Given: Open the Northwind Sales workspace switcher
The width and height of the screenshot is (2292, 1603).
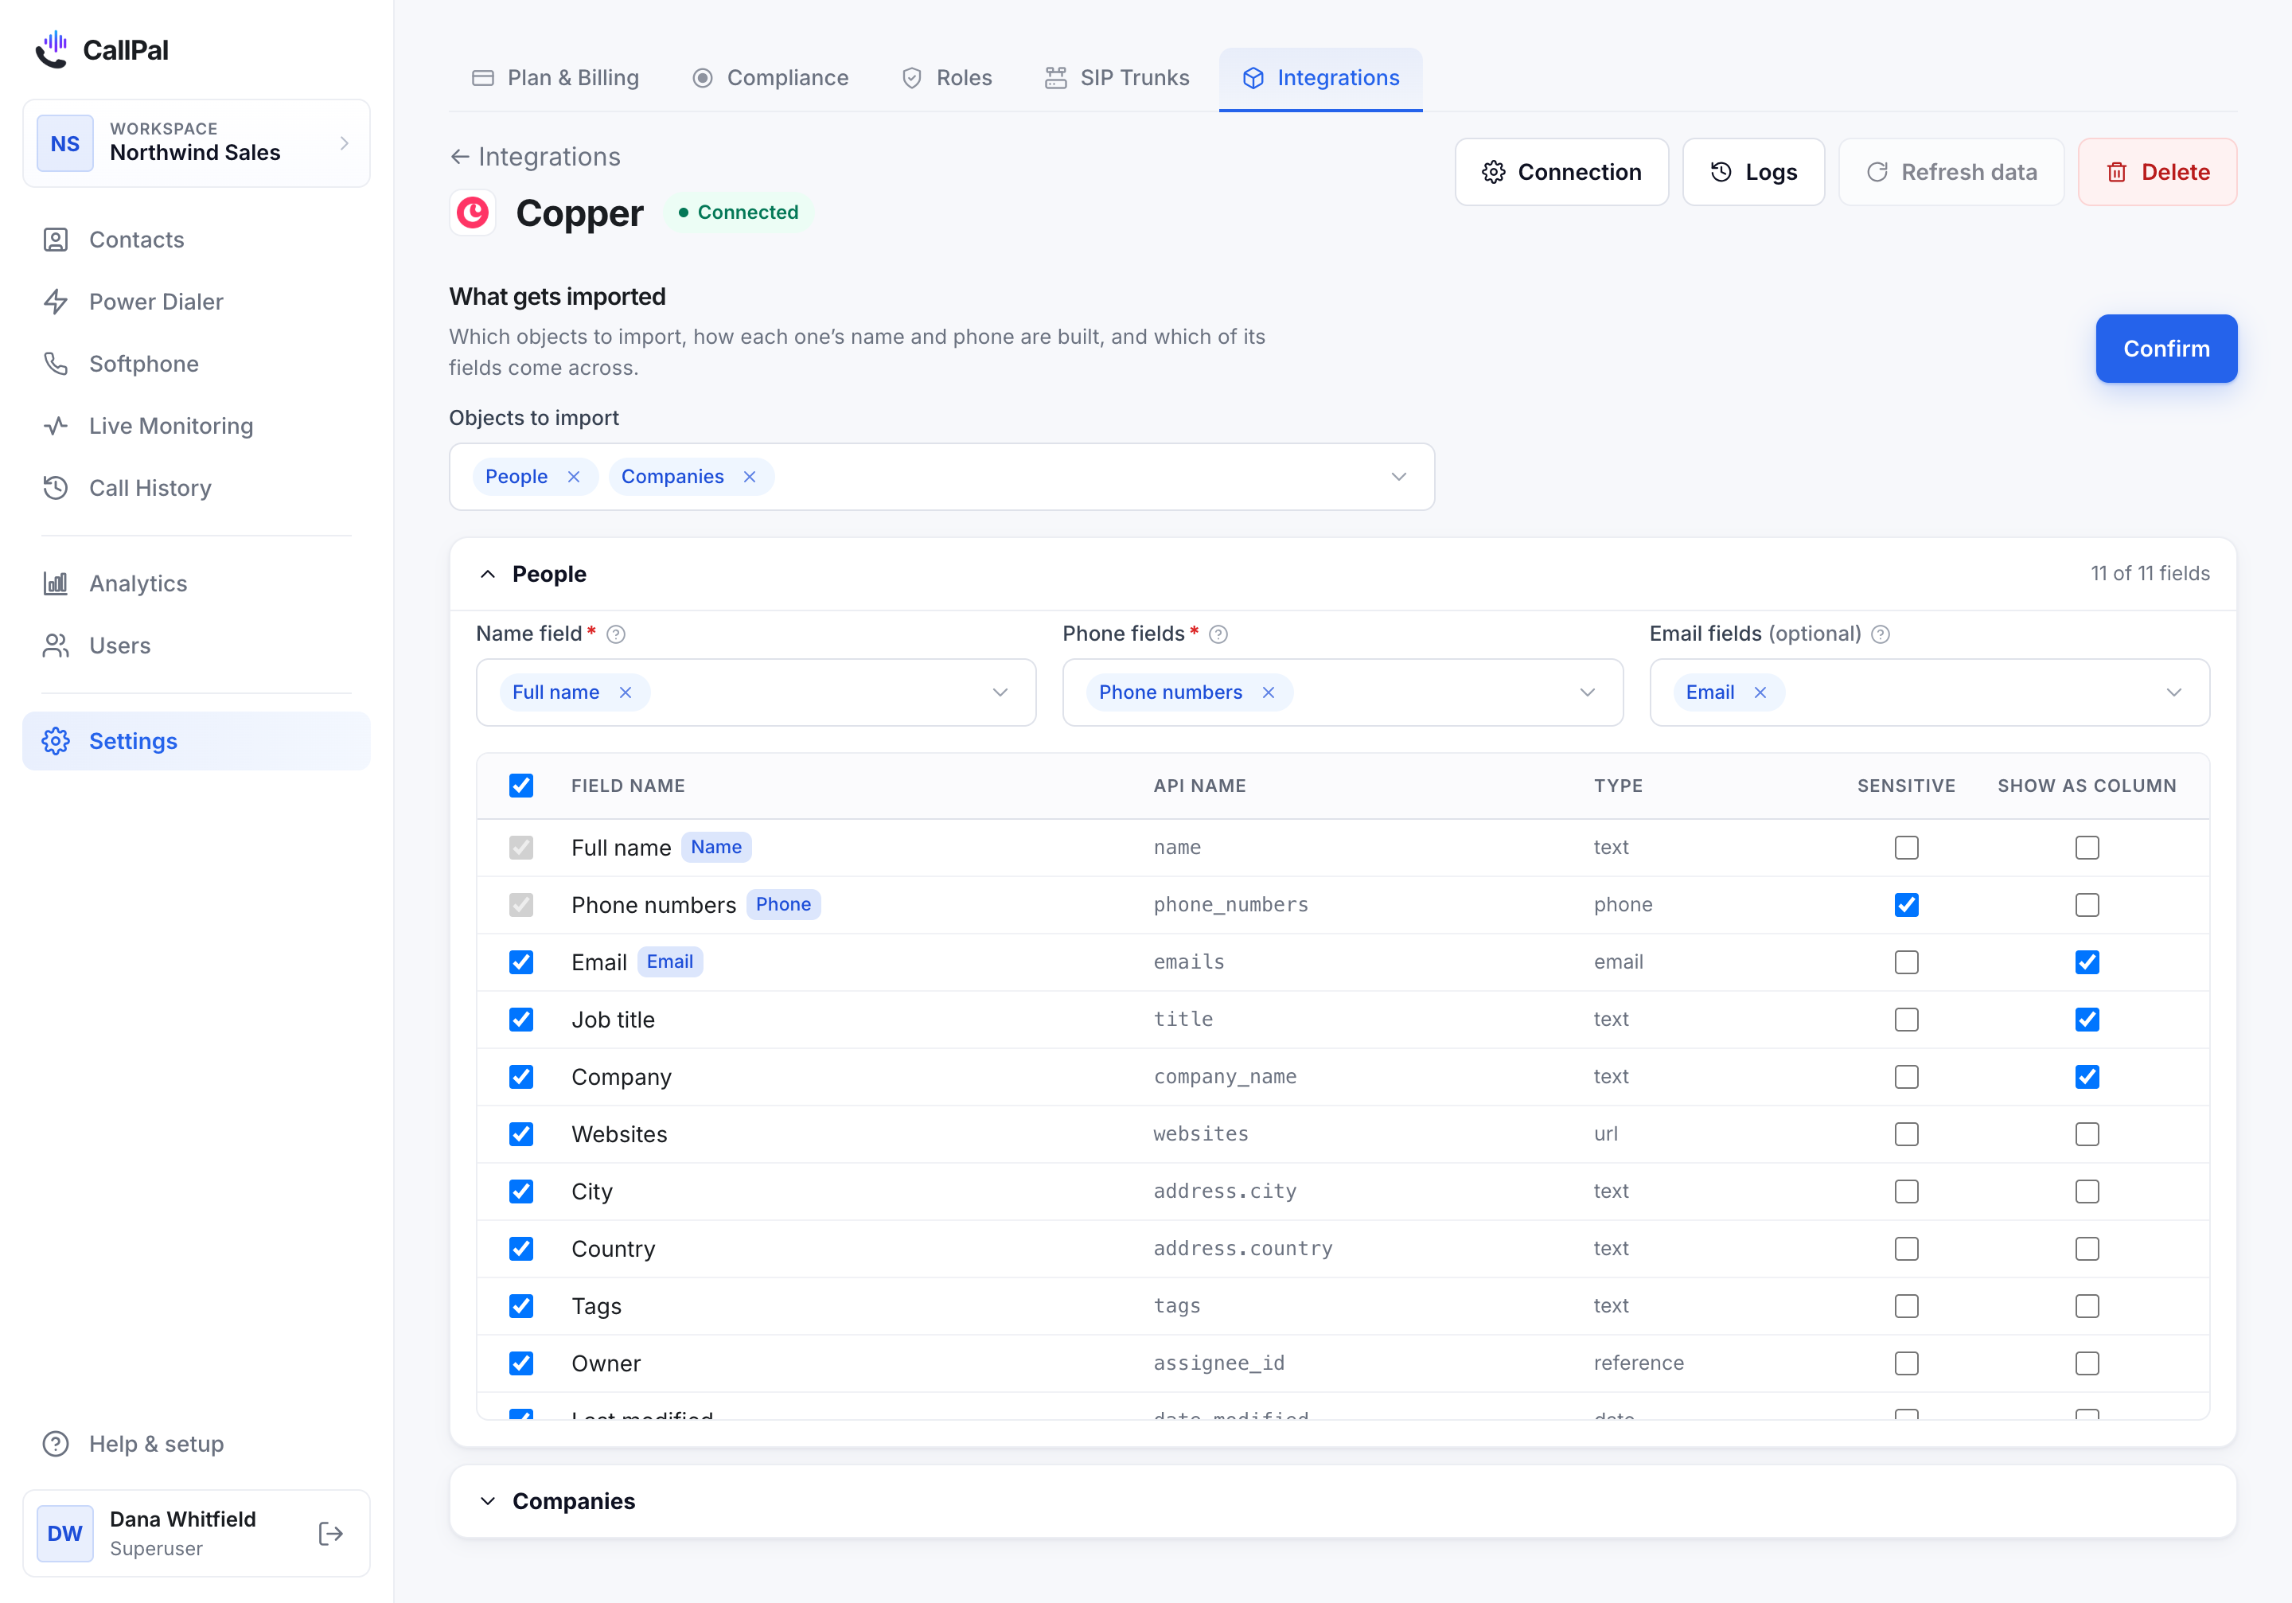Looking at the screenshot, I should coord(196,142).
